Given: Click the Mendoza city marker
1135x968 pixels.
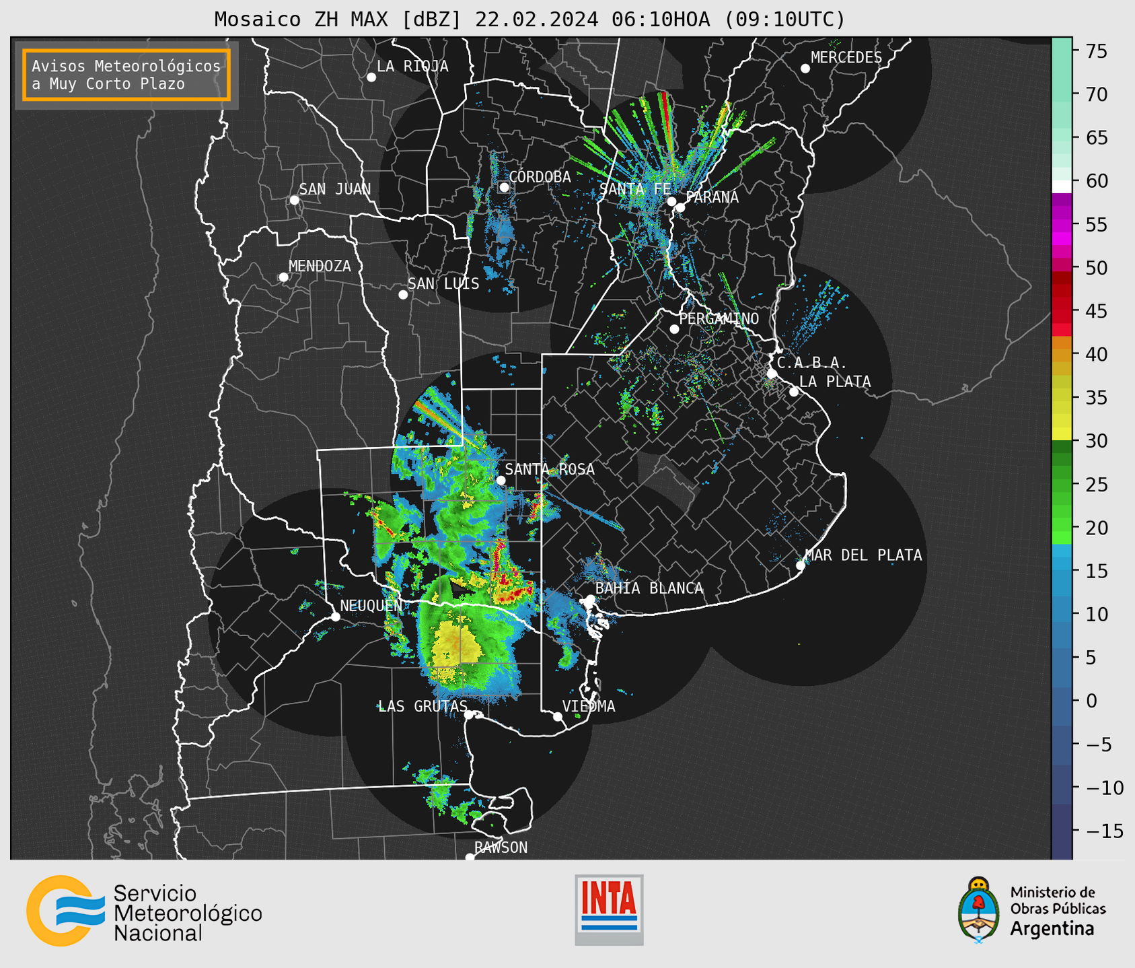Looking at the screenshot, I should (x=284, y=277).
